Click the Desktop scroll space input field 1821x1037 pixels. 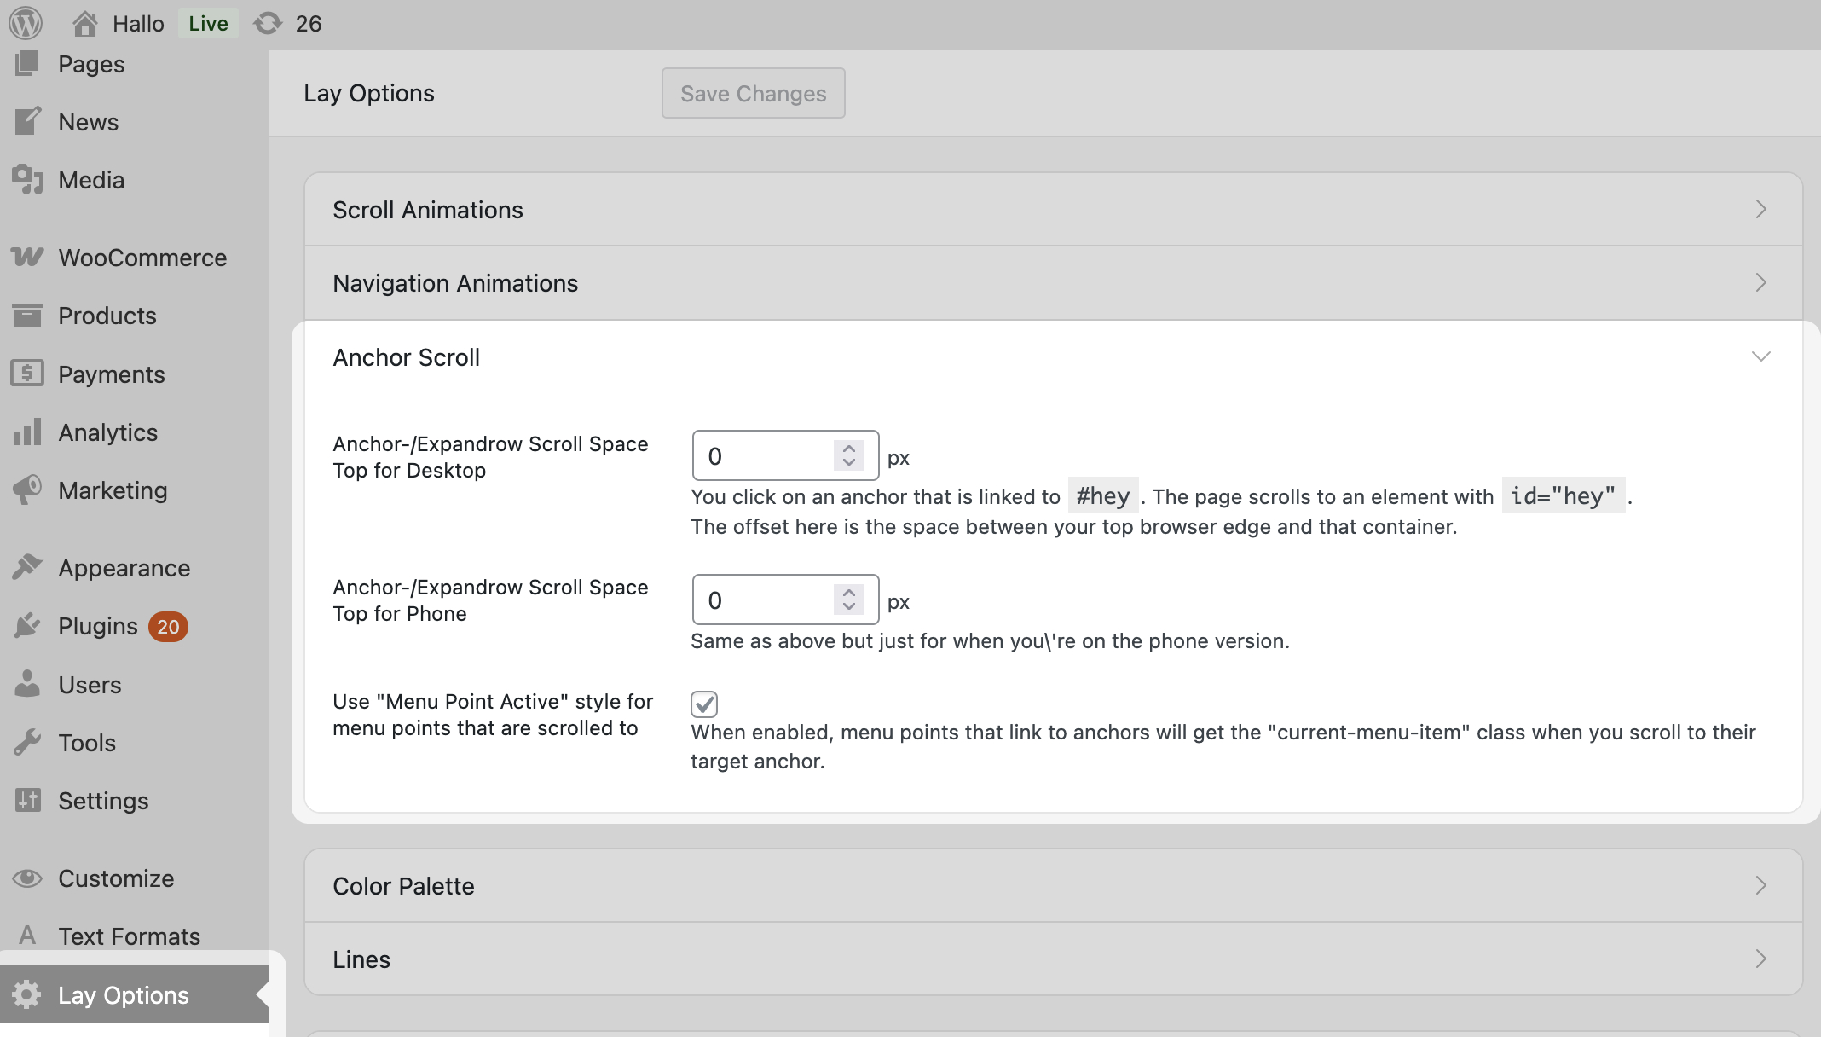click(x=763, y=456)
